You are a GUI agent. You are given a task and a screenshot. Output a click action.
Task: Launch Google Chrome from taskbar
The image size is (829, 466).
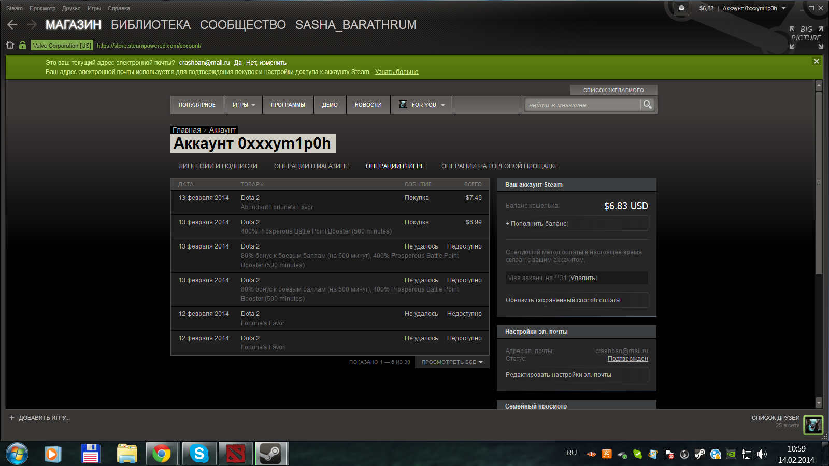click(162, 454)
